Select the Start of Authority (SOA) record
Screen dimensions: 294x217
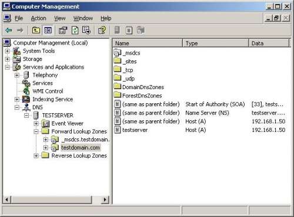199,104
